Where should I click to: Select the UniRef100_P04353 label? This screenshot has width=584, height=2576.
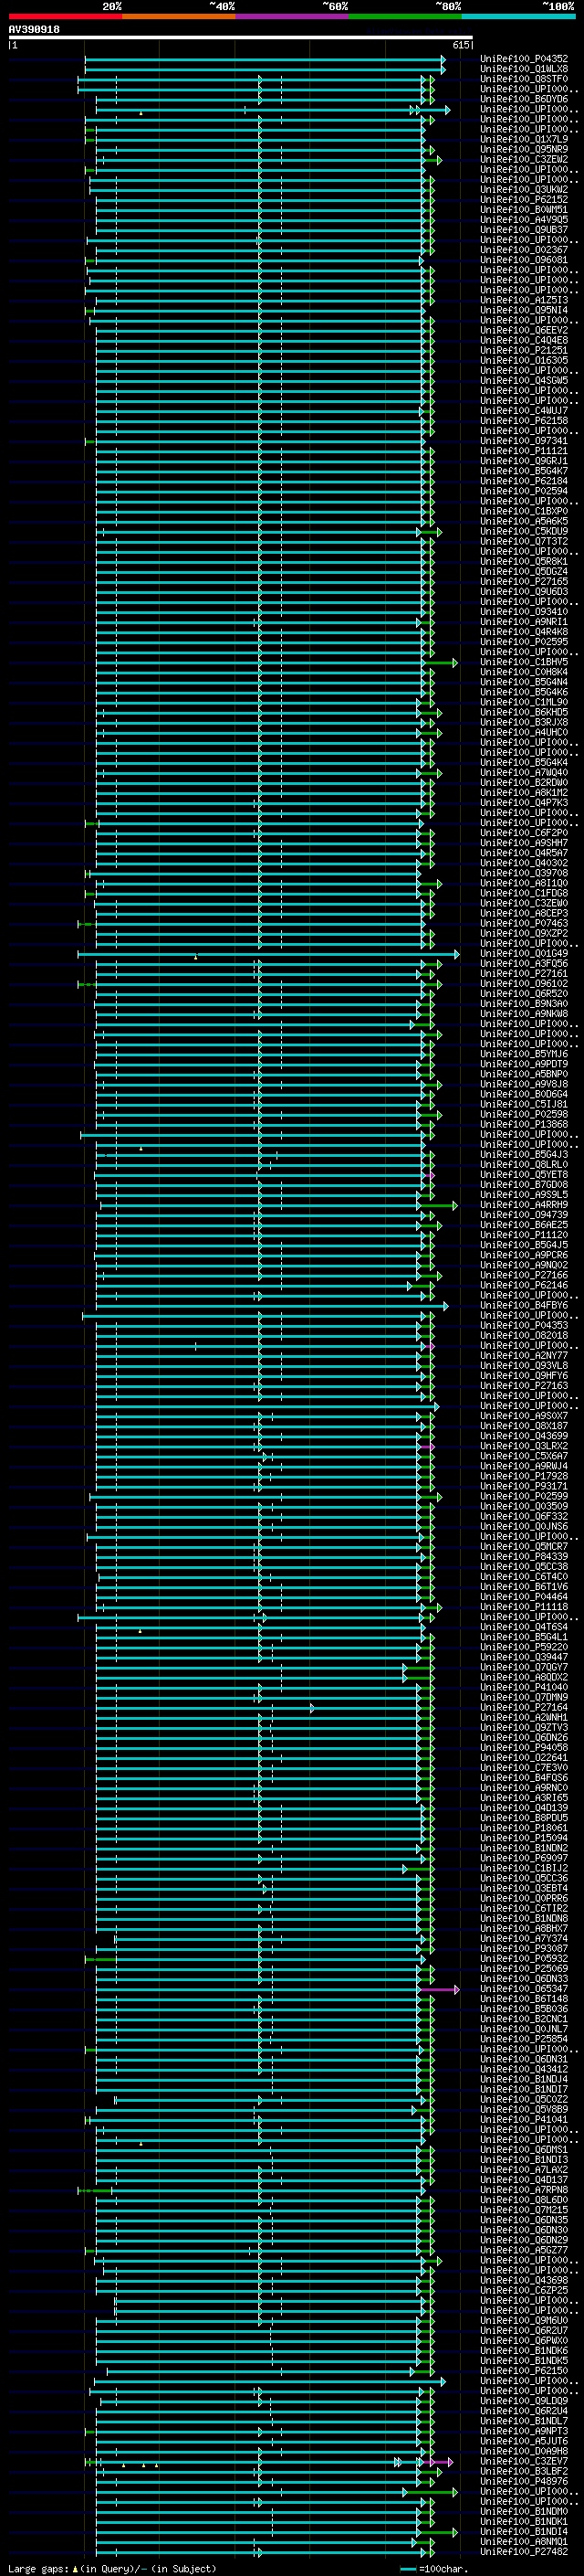pyautogui.click(x=524, y=1325)
